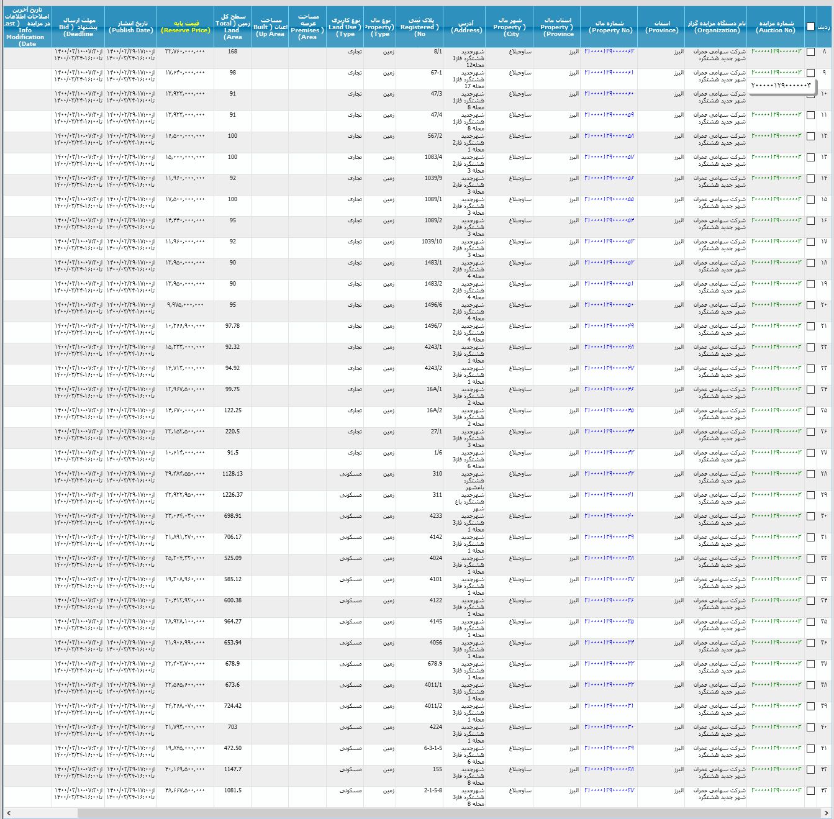Open auction number link in plate 8/1 row
The image size is (834, 819).
pyautogui.click(x=776, y=52)
